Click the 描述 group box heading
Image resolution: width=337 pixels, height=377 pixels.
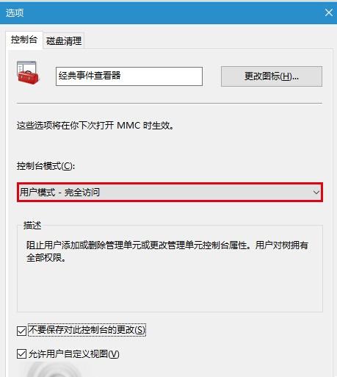pos(32,226)
